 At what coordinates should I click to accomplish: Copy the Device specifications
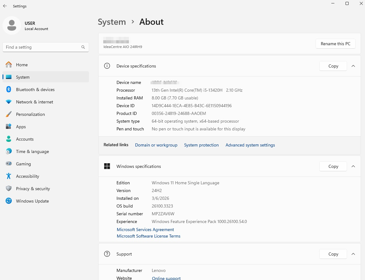(333, 66)
